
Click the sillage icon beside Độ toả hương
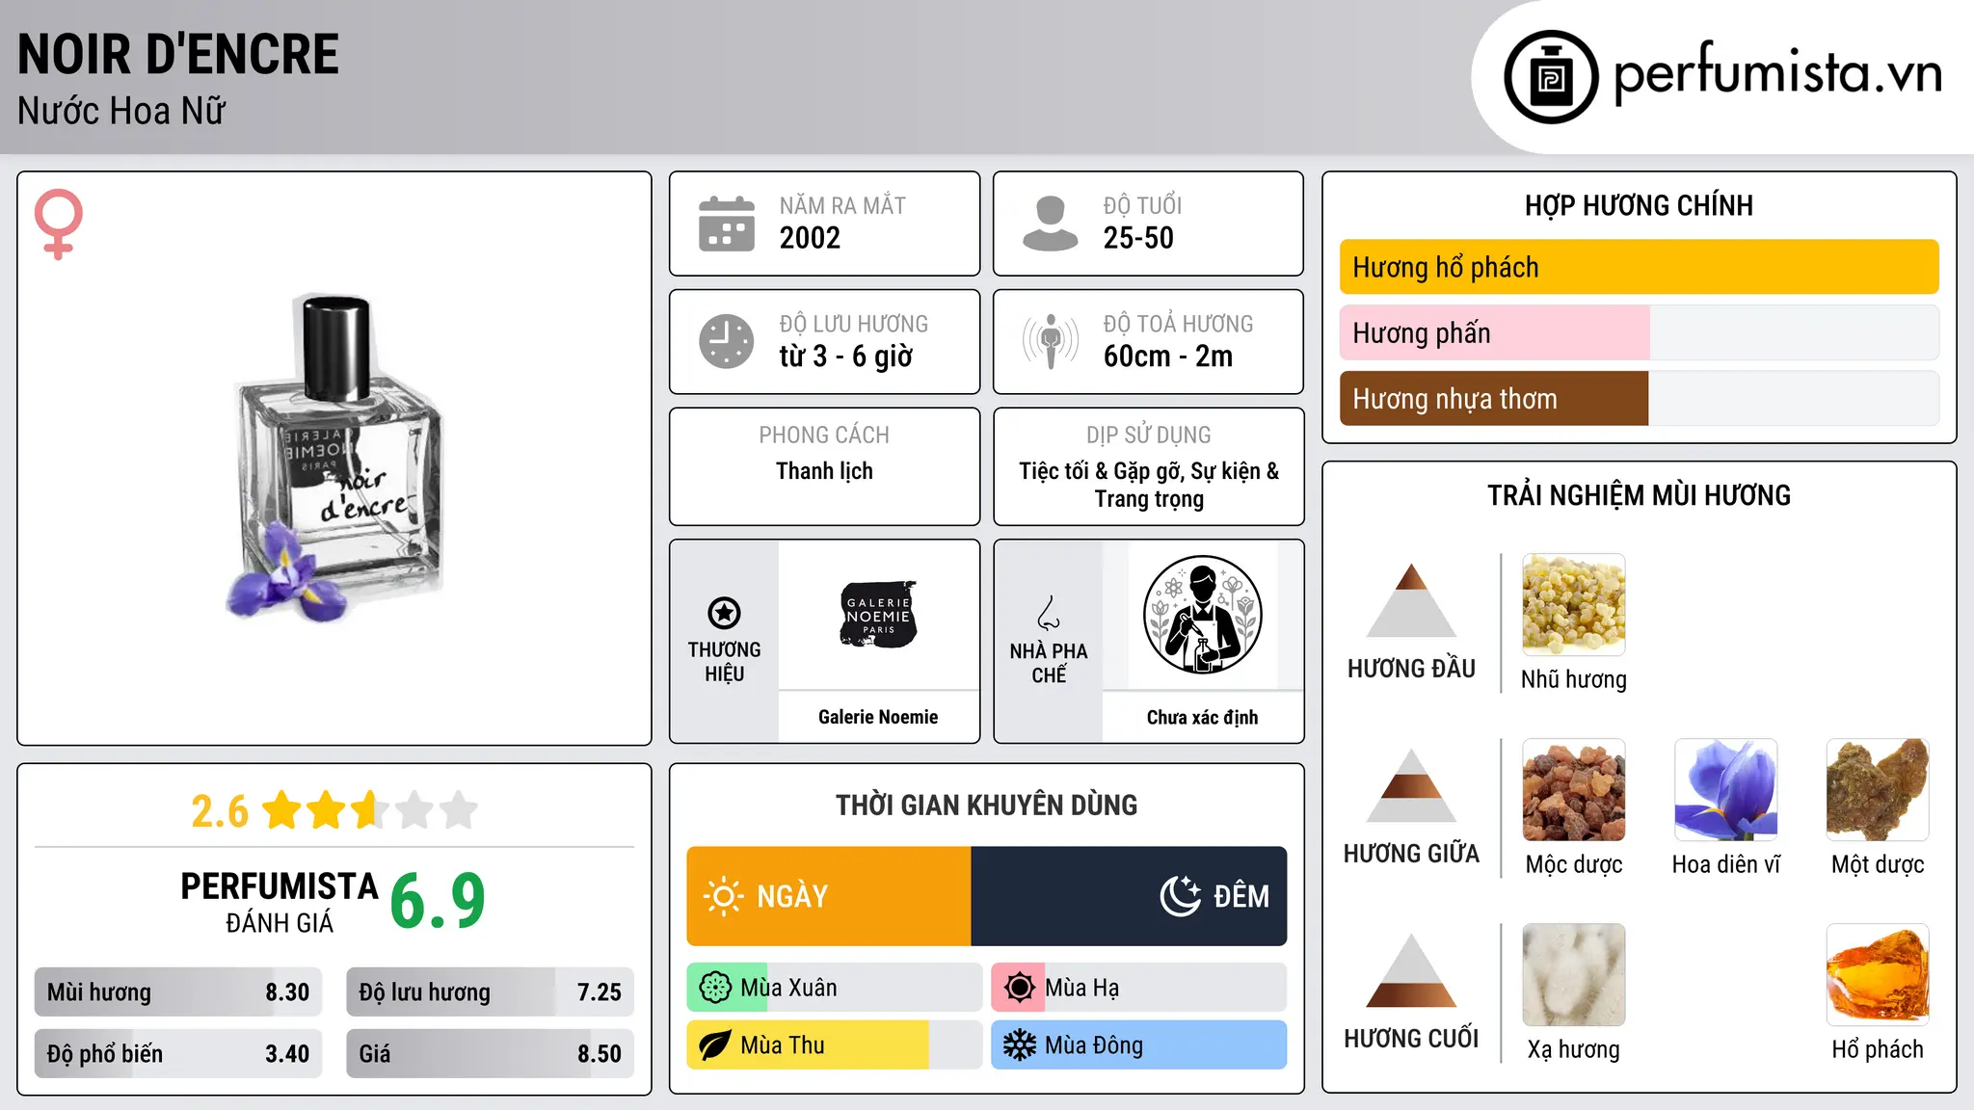(x=1051, y=341)
